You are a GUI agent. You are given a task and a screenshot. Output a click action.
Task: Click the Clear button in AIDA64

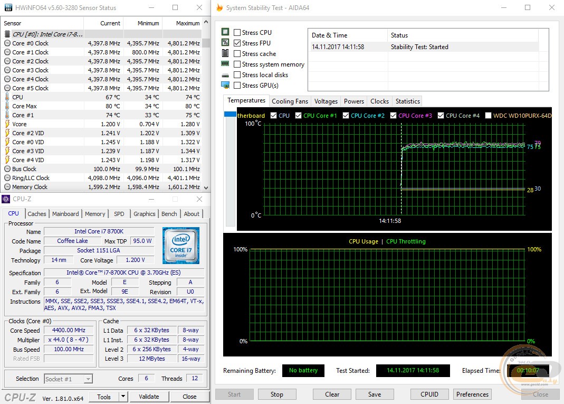coord(332,394)
